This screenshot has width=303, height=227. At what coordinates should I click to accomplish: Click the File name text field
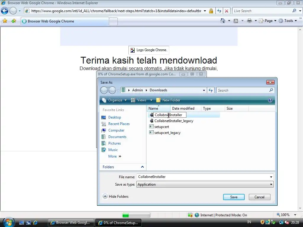(203, 177)
